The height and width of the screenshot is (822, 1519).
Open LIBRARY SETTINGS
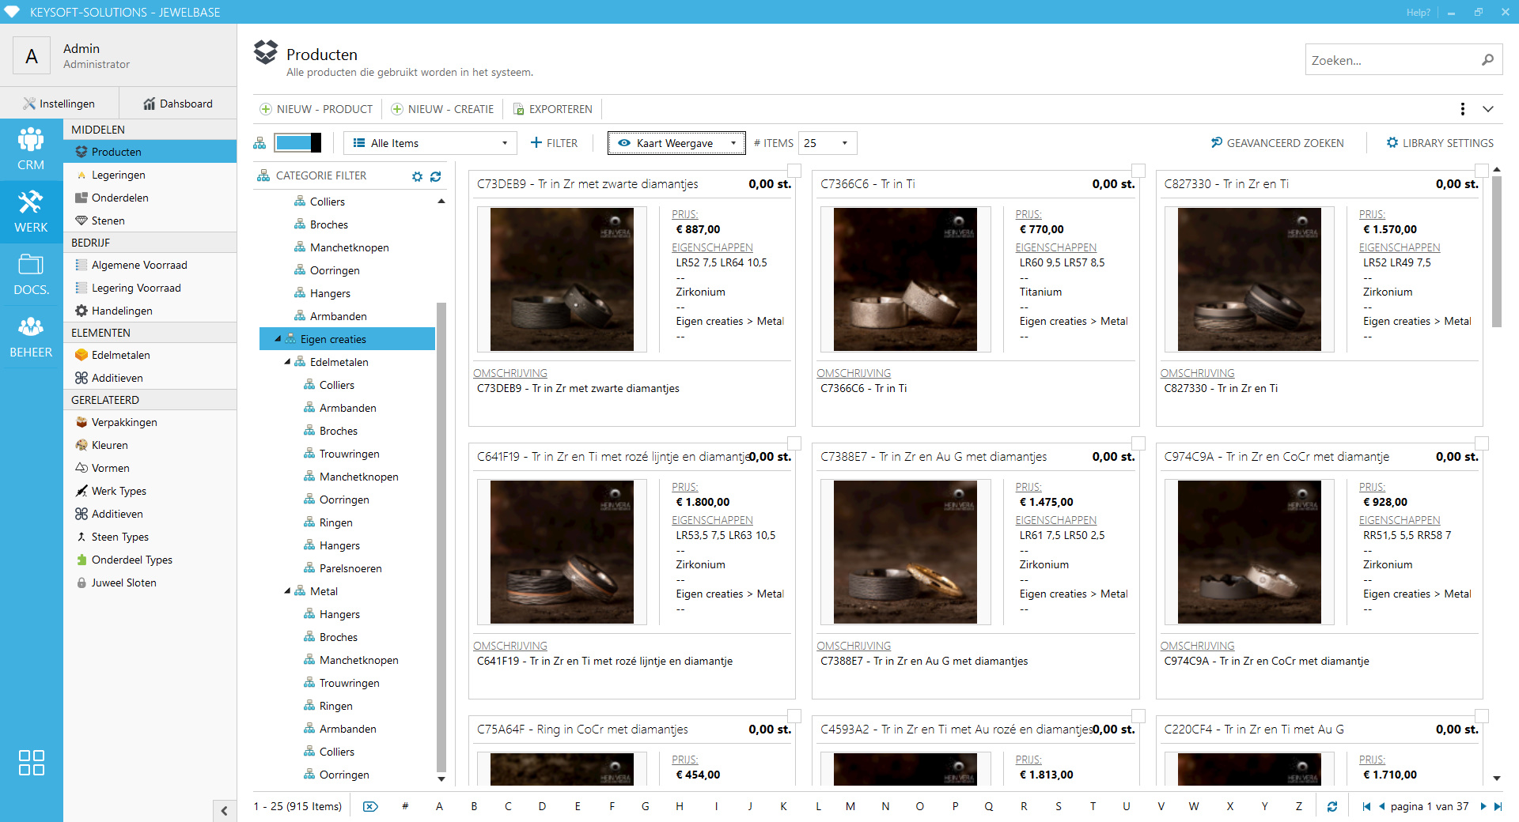pos(1440,143)
